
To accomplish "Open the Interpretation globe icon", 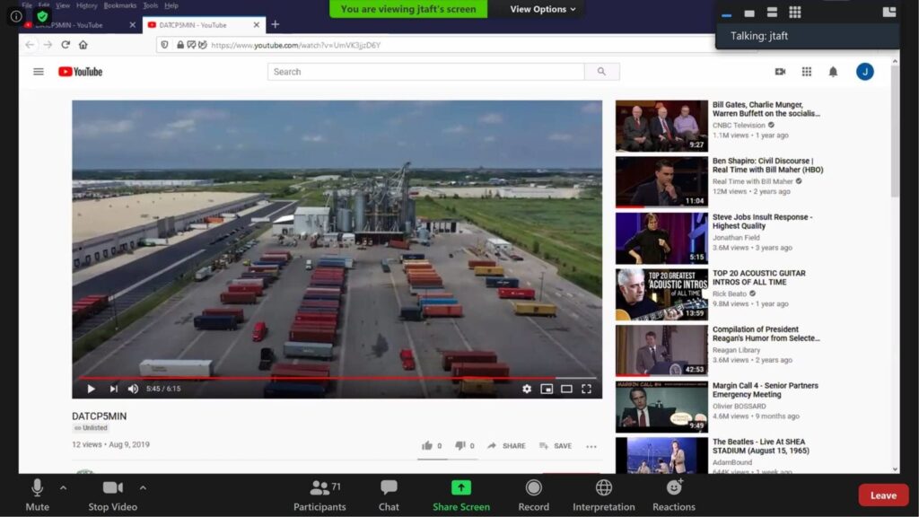I will (604, 488).
